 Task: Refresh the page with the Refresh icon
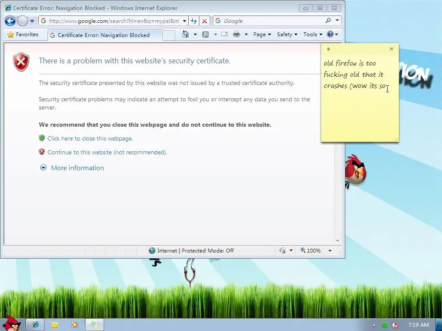pyautogui.click(x=194, y=21)
